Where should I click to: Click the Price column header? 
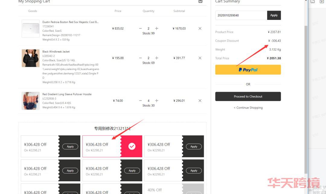click(118, 11)
